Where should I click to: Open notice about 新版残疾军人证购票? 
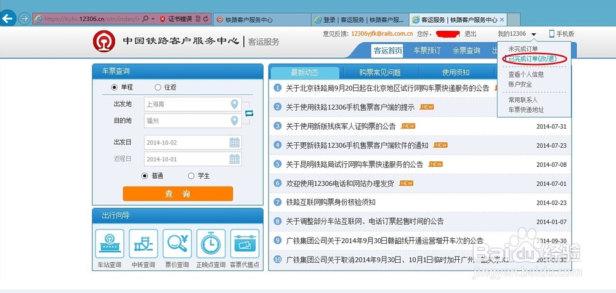[x=341, y=126]
